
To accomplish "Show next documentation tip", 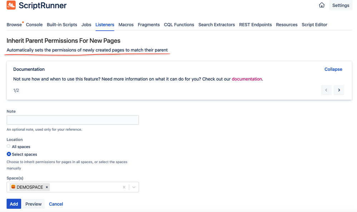I will point(339,90).
